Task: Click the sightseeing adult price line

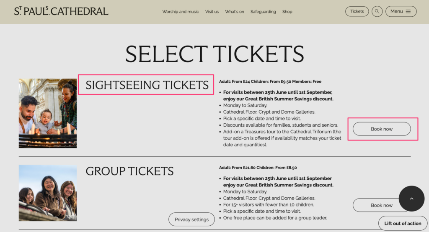Action: click(270, 82)
